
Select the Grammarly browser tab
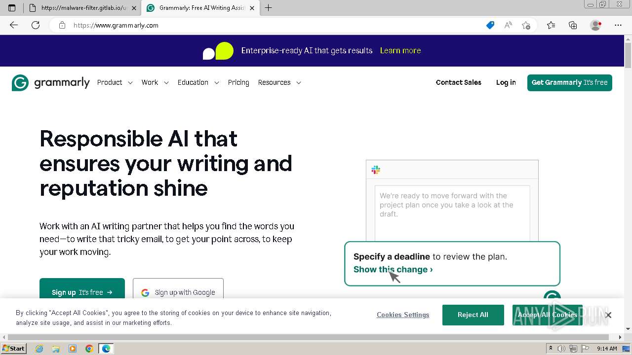click(x=200, y=8)
